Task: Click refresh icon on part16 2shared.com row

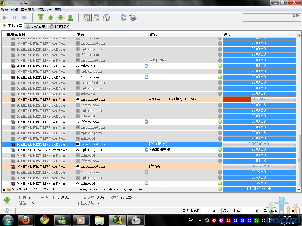Action: (146, 122)
